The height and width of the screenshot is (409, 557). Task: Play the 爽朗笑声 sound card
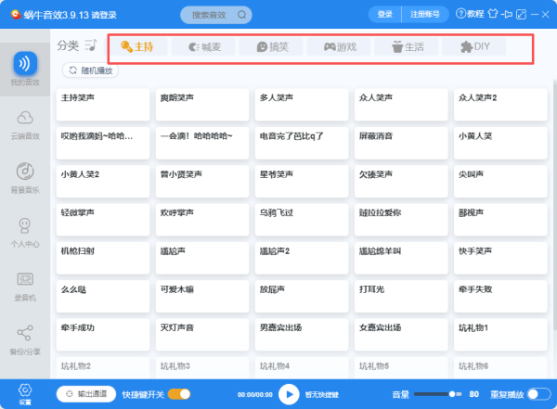tap(202, 105)
